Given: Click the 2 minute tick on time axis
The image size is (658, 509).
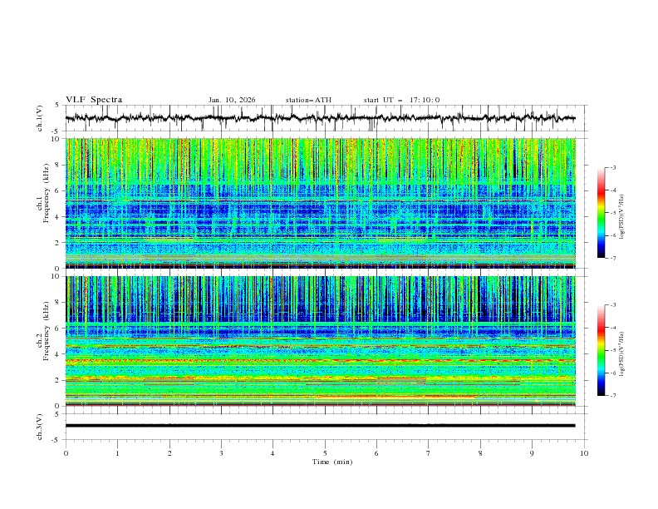Looking at the screenshot, I should pos(169,452).
